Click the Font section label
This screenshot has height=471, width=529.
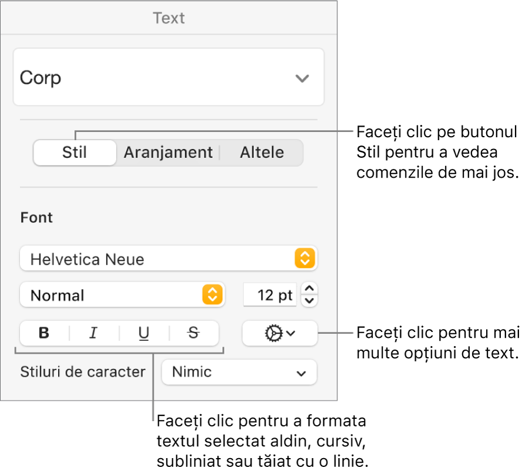[x=36, y=218]
